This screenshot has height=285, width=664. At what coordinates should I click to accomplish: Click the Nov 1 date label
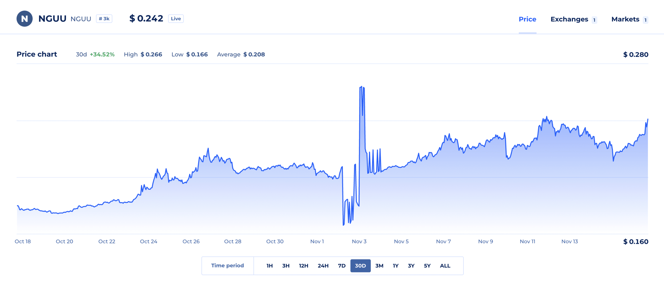pos(317,242)
